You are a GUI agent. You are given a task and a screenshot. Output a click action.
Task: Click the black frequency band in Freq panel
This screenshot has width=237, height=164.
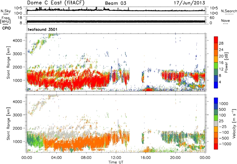(116, 21)
